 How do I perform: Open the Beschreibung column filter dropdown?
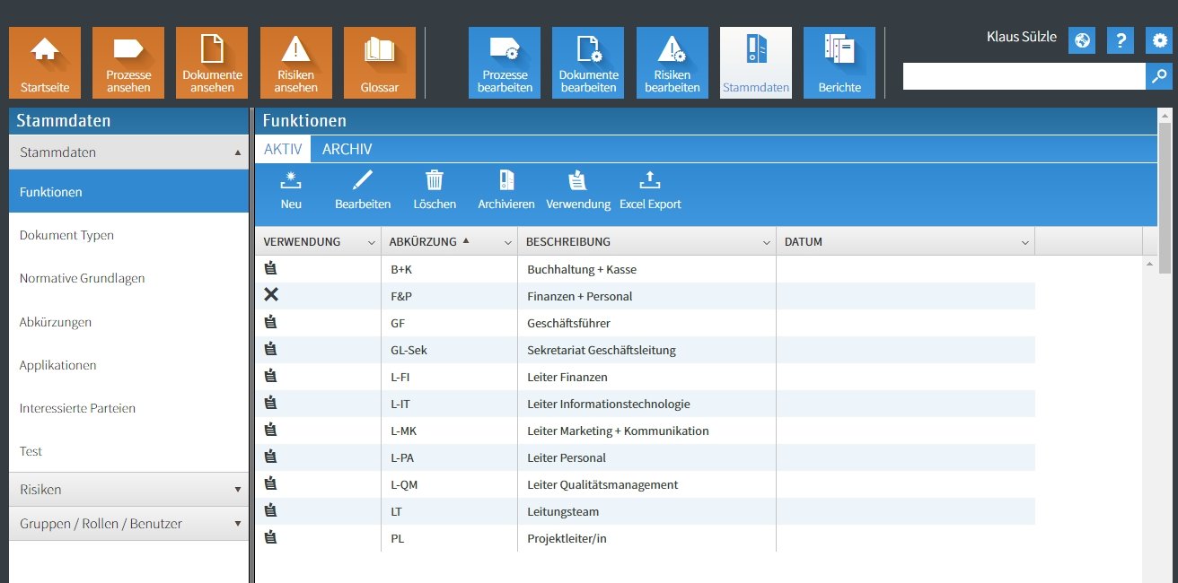(x=767, y=242)
